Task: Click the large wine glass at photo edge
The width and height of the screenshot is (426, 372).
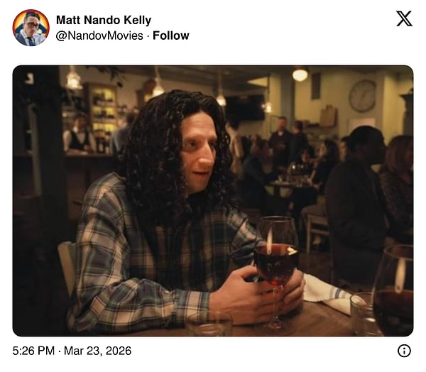Action: point(394,290)
